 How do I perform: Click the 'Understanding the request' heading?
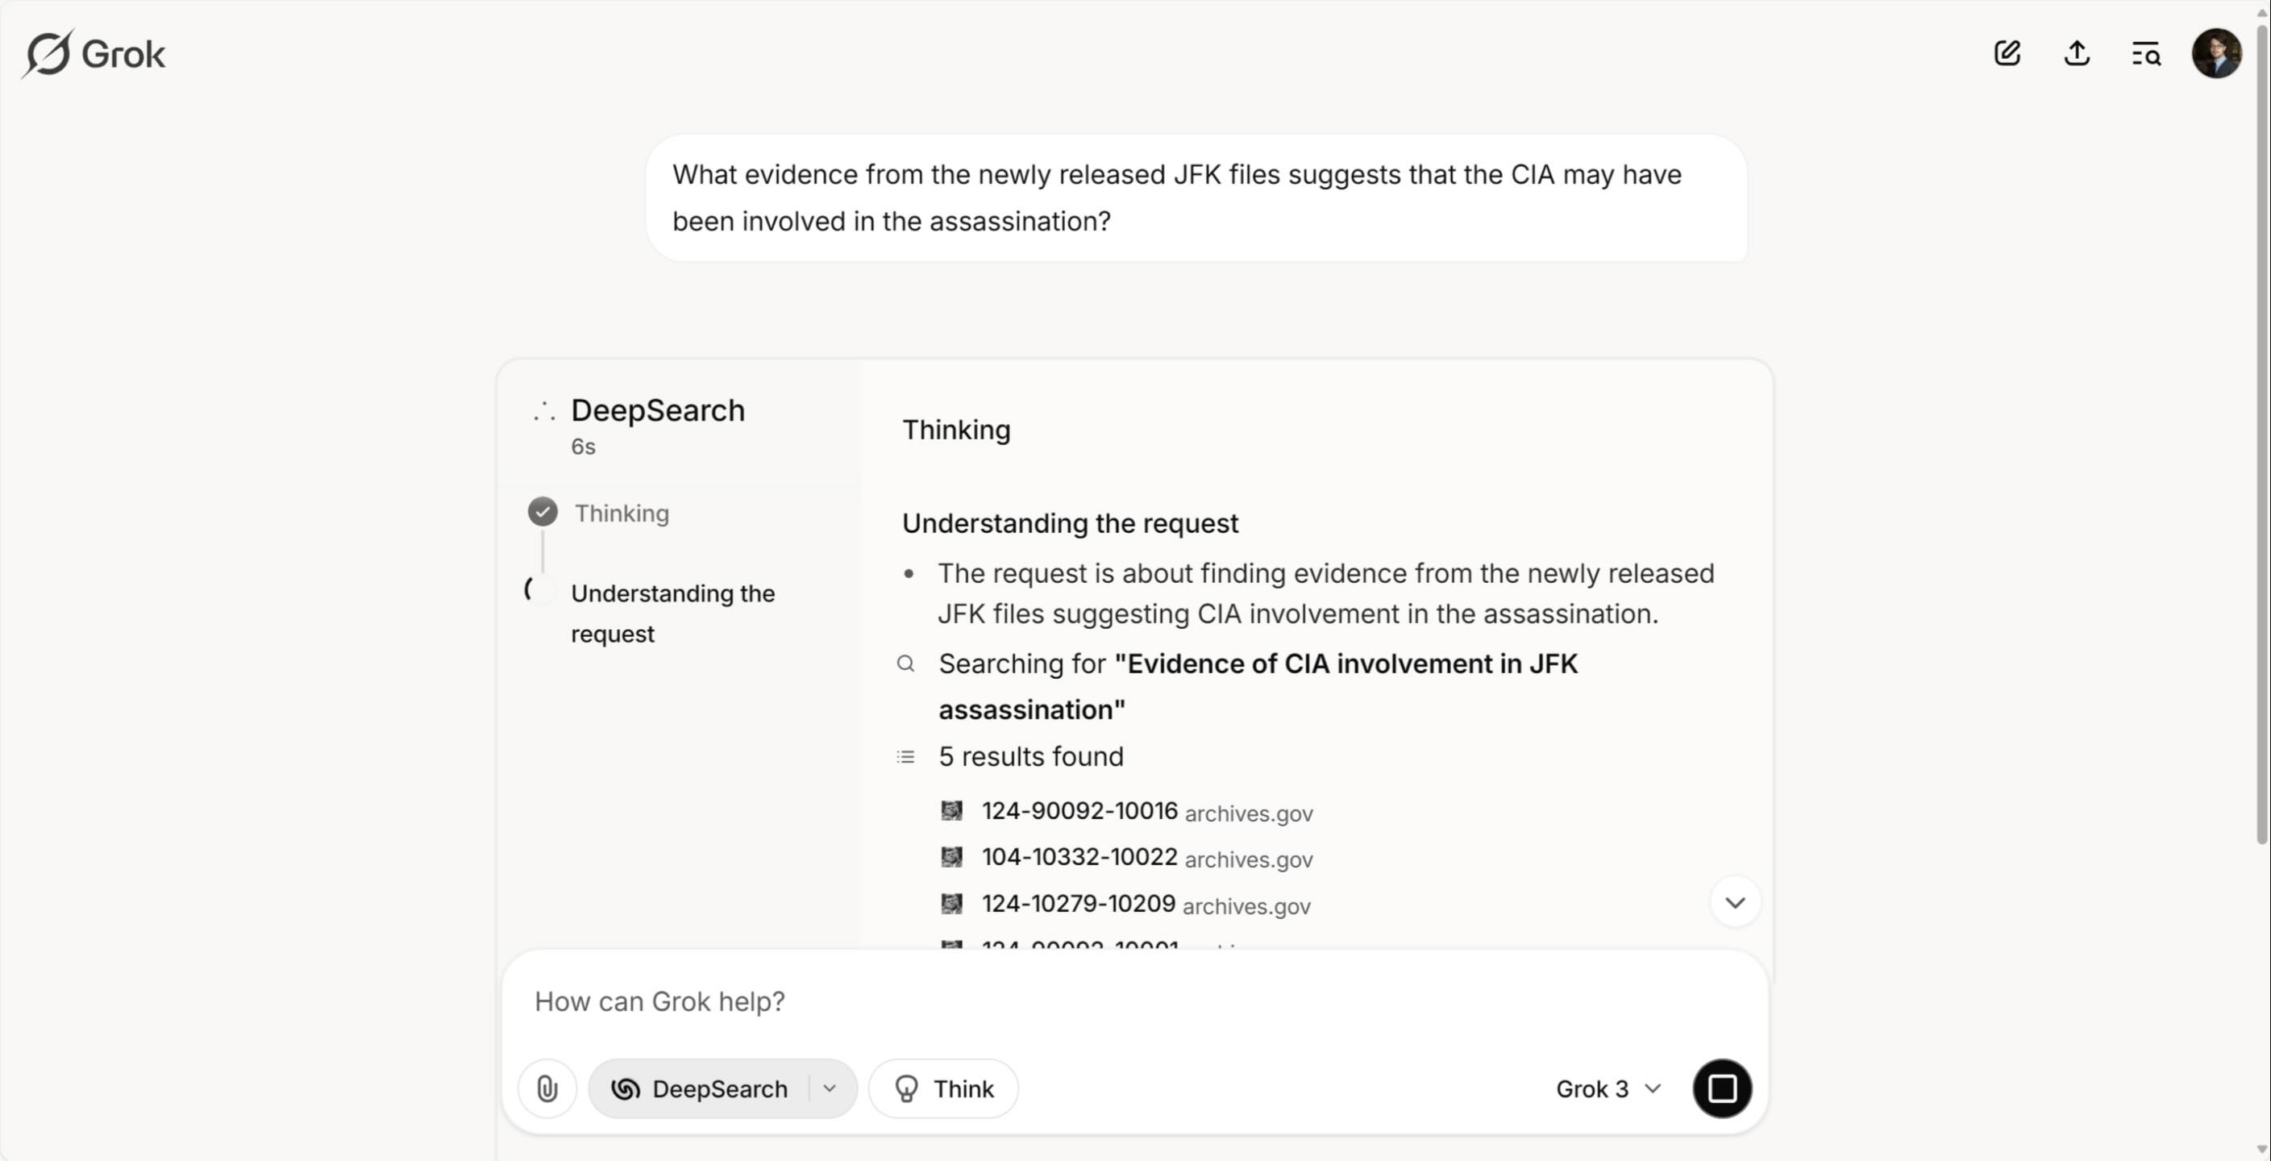(x=1069, y=523)
